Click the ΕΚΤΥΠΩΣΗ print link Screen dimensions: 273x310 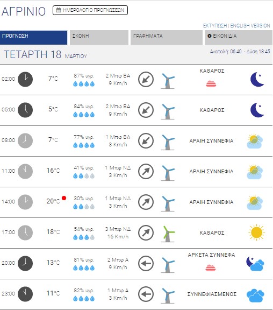215,26
